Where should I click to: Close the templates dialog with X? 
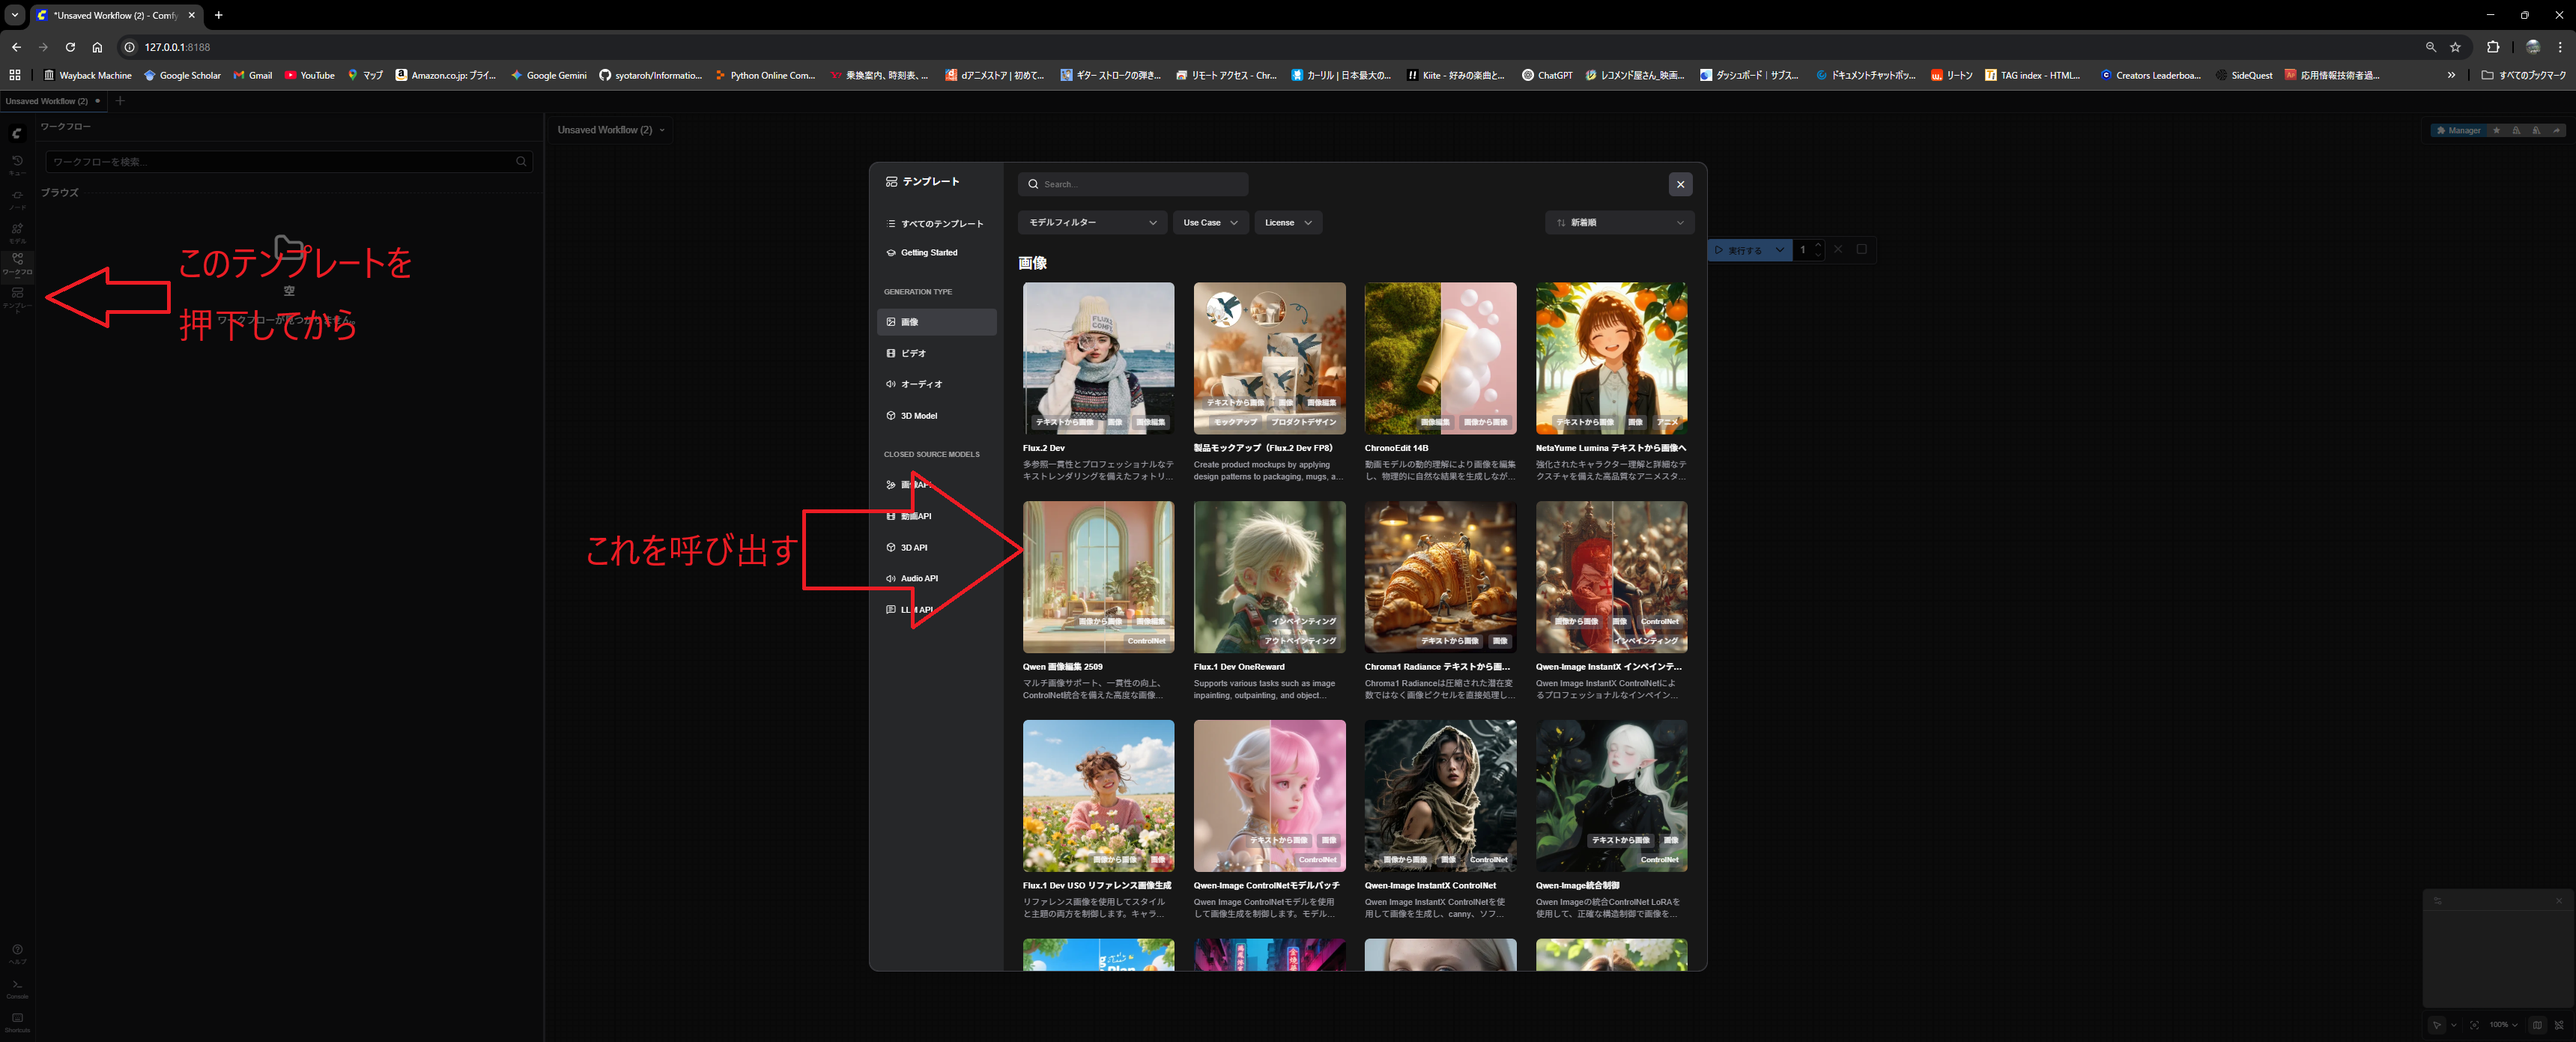point(1680,184)
